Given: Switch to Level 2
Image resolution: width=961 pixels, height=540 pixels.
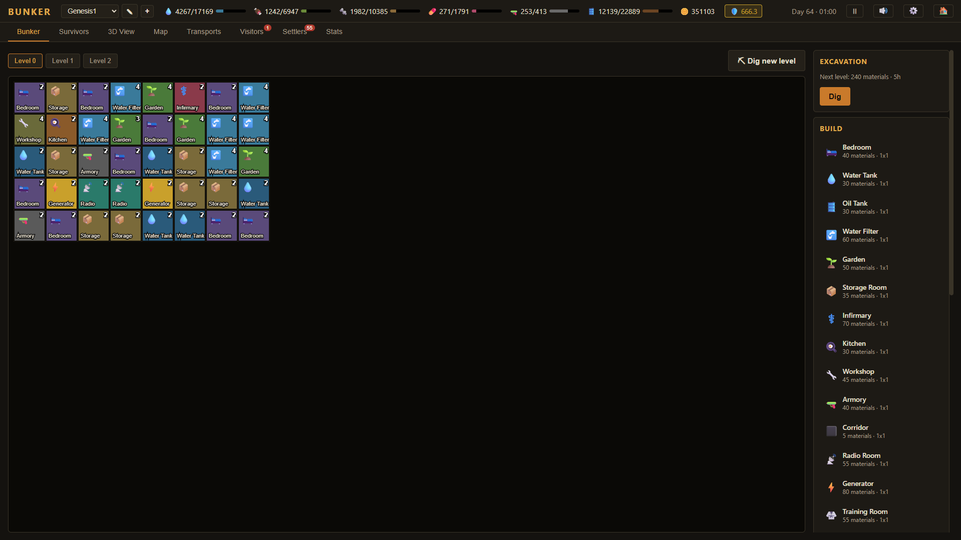Looking at the screenshot, I should click(100, 61).
